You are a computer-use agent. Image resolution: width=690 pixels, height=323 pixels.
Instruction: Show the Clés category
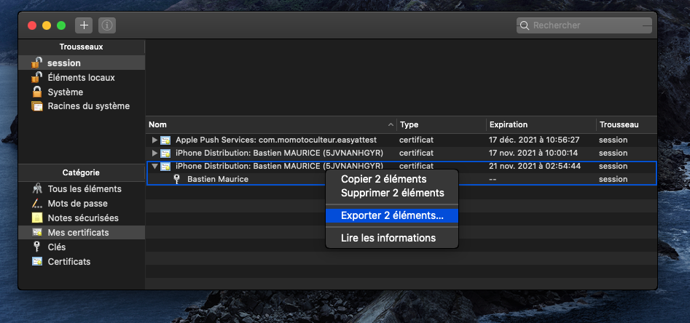coord(82,247)
